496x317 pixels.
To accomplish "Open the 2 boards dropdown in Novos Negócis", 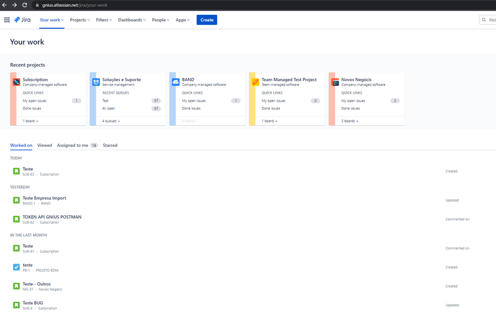I will coord(350,121).
